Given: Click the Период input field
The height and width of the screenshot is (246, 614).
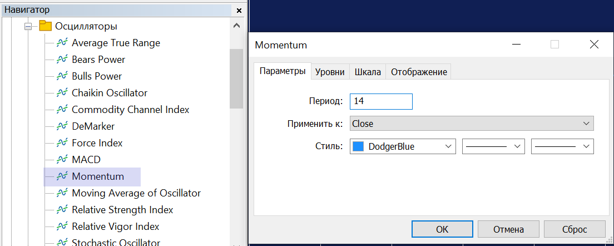Looking at the screenshot, I should pyautogui.click(x=381, y=101).
